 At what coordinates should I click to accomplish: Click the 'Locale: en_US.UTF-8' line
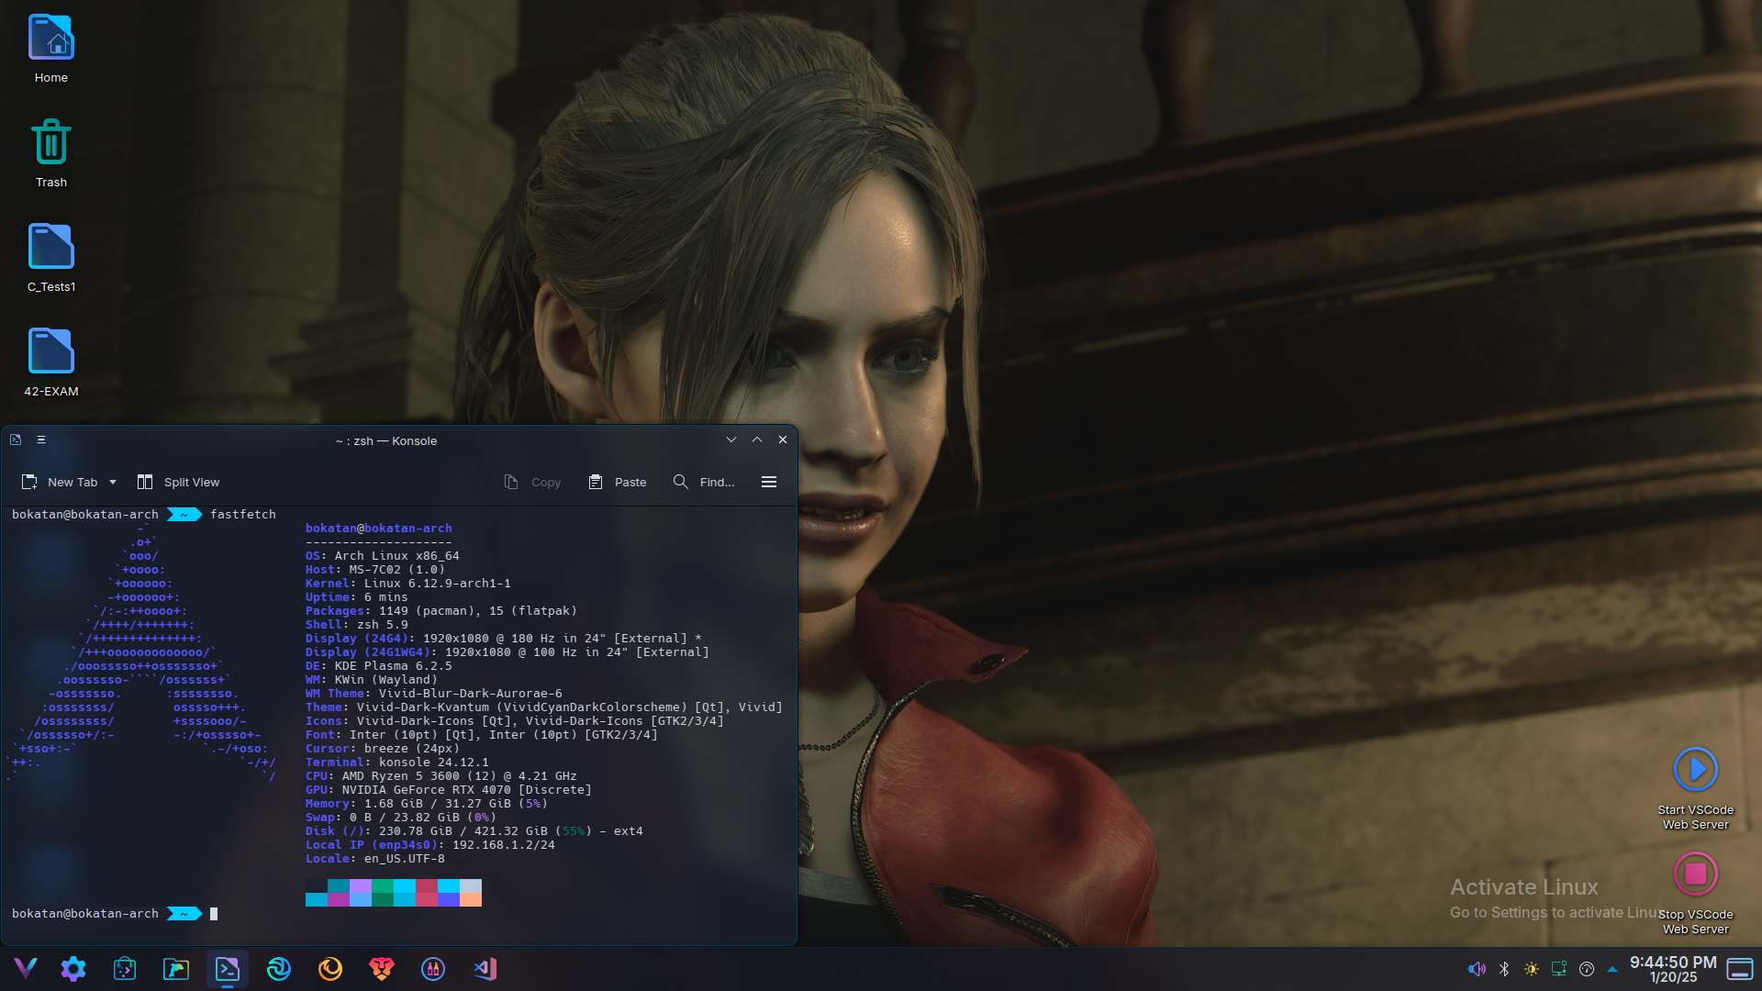(x=375, y=858)
